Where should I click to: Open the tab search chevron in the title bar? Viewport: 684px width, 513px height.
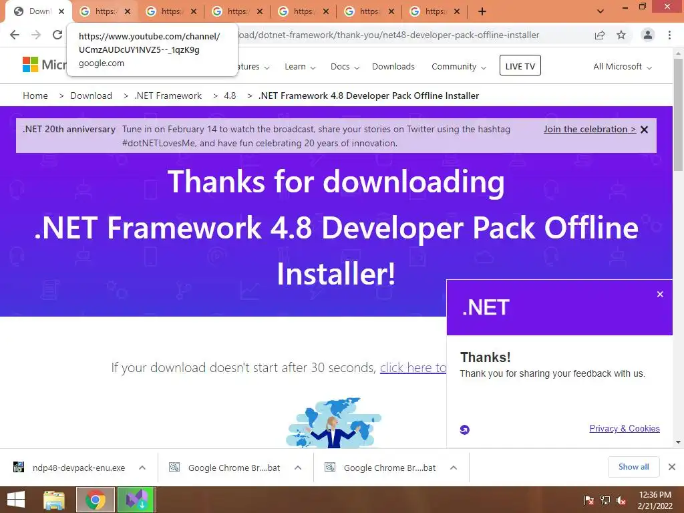tap(601, 11)
